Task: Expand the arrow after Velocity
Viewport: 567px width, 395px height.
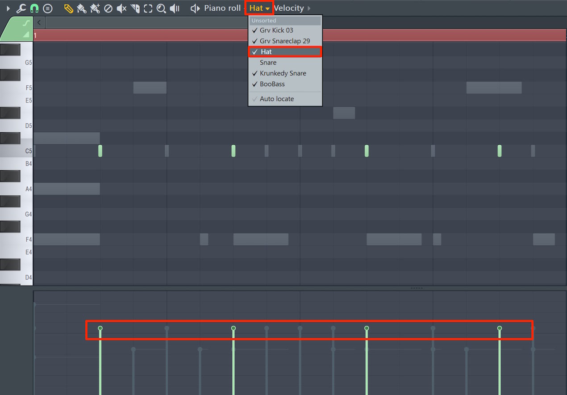Action: 309,8
